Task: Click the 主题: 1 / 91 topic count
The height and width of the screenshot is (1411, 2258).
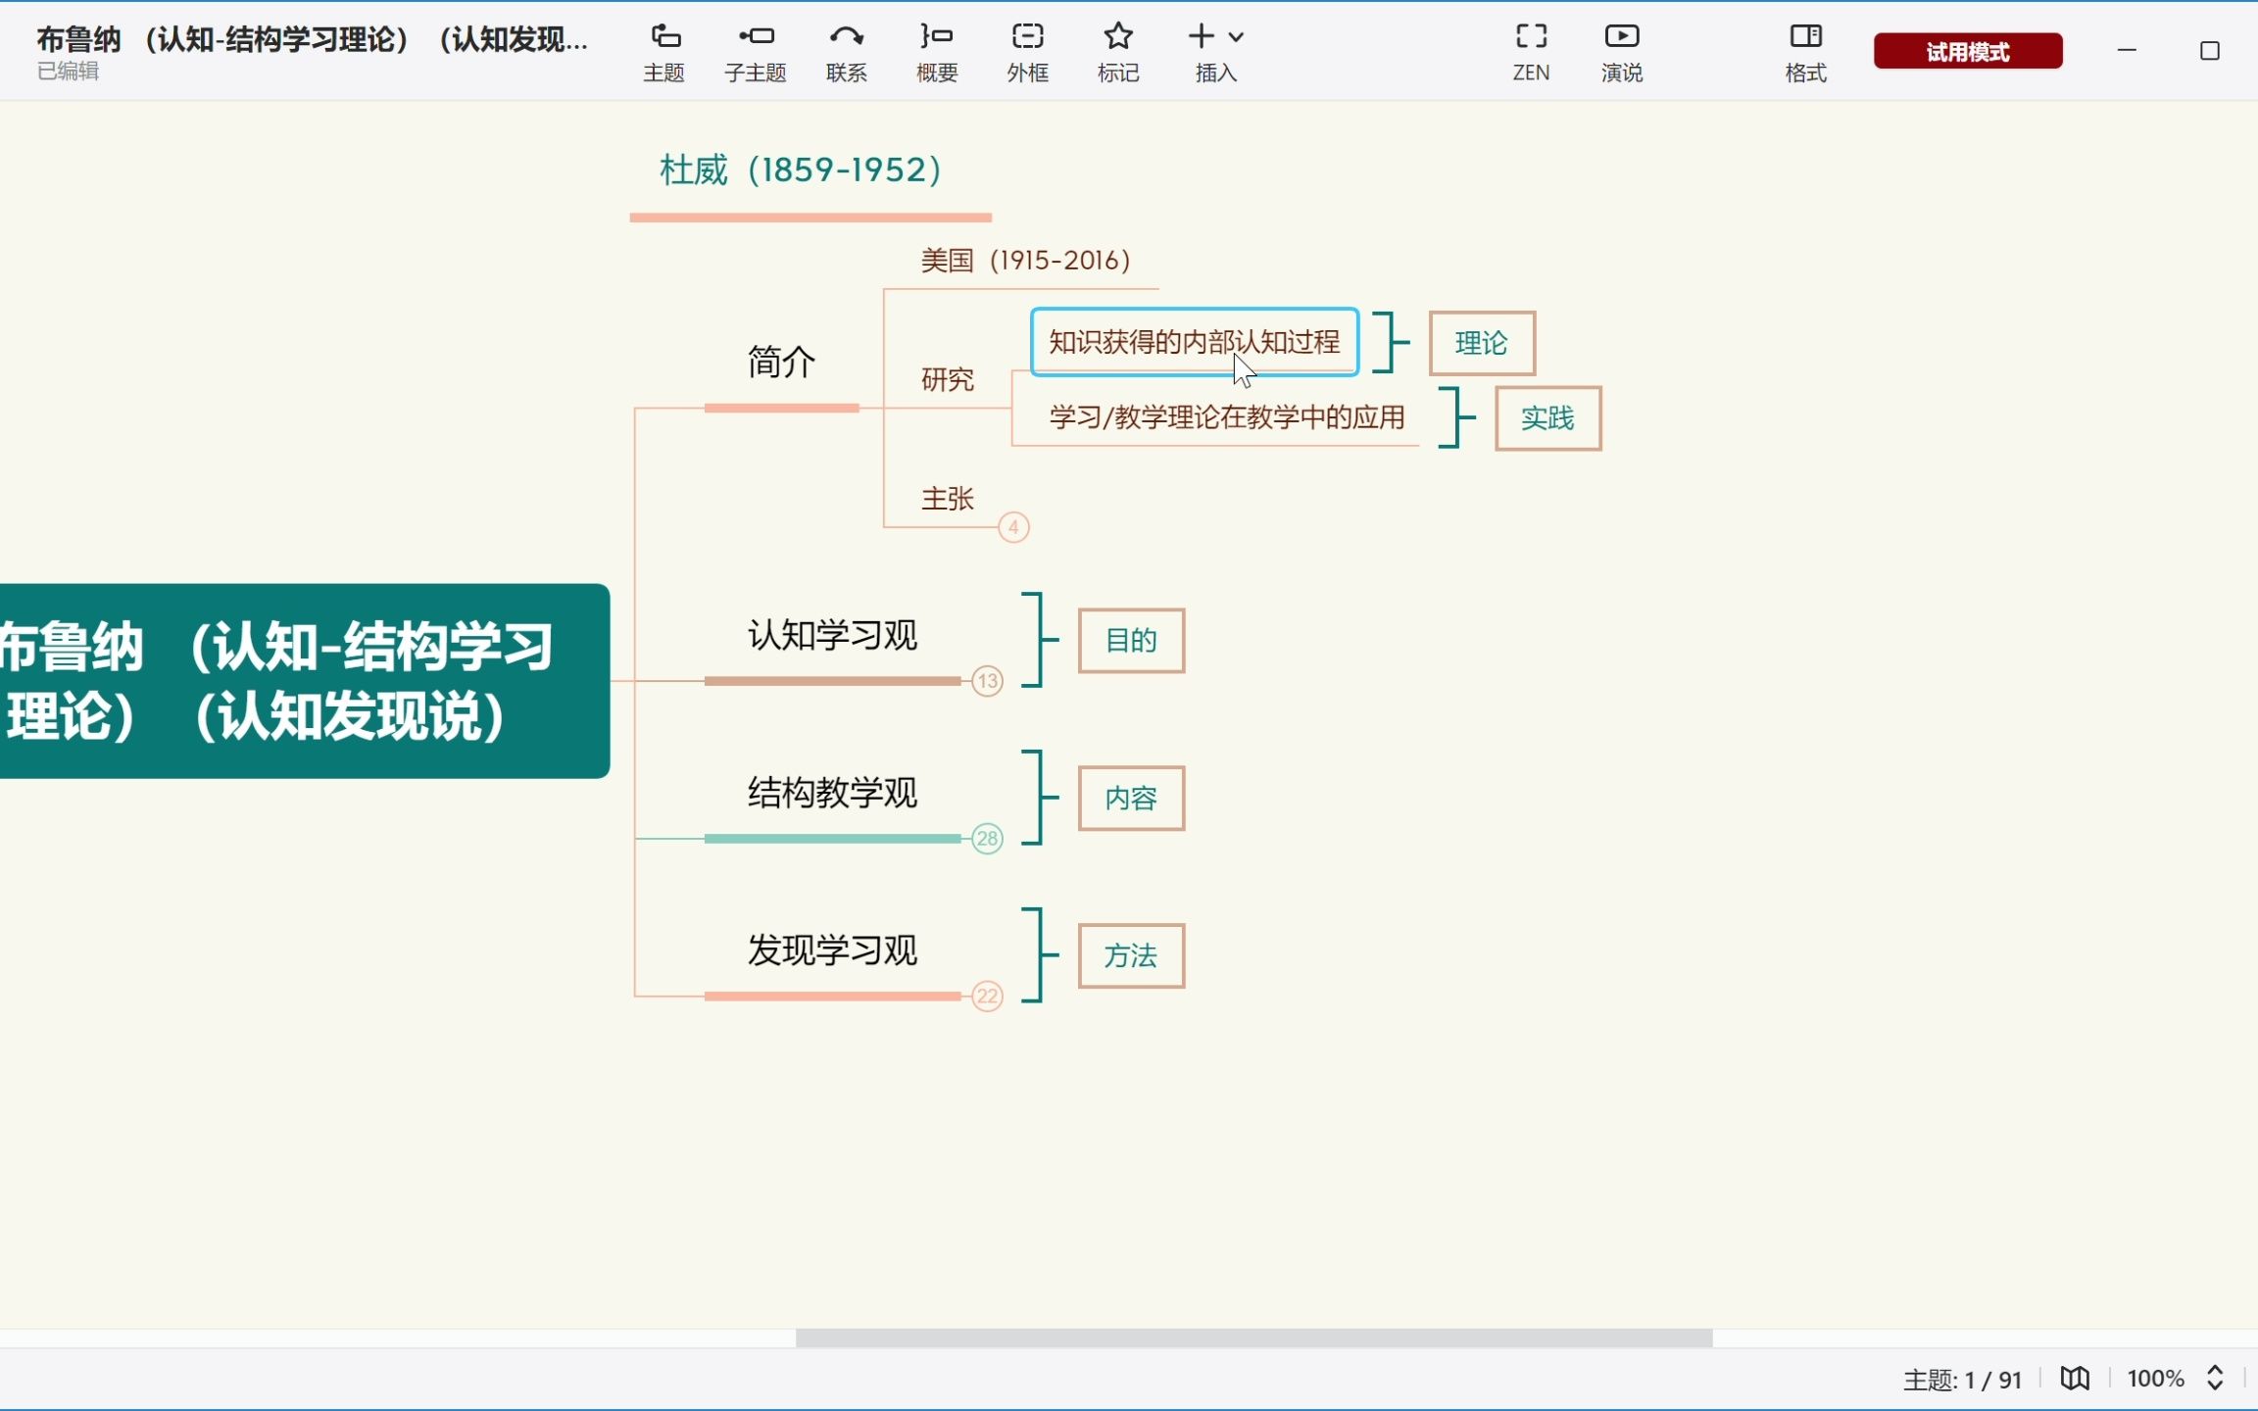Action: point(1962,1380)
